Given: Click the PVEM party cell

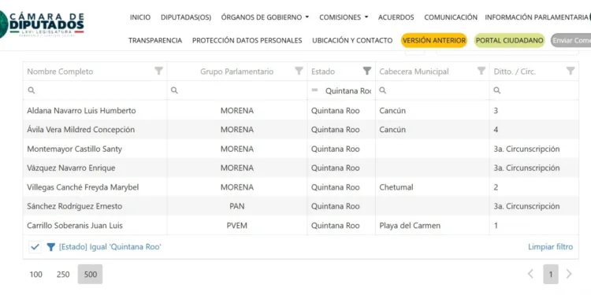Looking at the screenshot, I should coord(237,226).
